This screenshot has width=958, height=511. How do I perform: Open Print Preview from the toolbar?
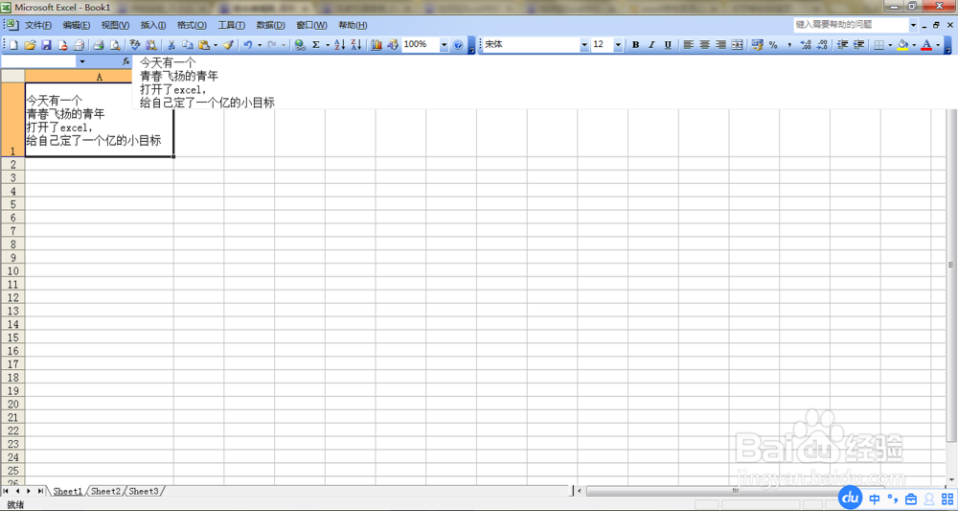pyautogui.click(x=114, y=45)
